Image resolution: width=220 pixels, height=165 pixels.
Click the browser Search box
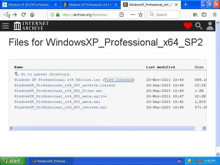[x=163, y=15]
